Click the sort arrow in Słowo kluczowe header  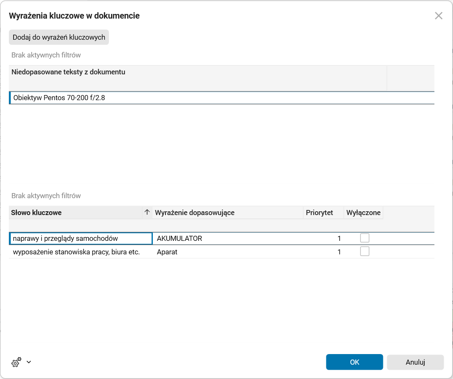(x=147, y=213)
